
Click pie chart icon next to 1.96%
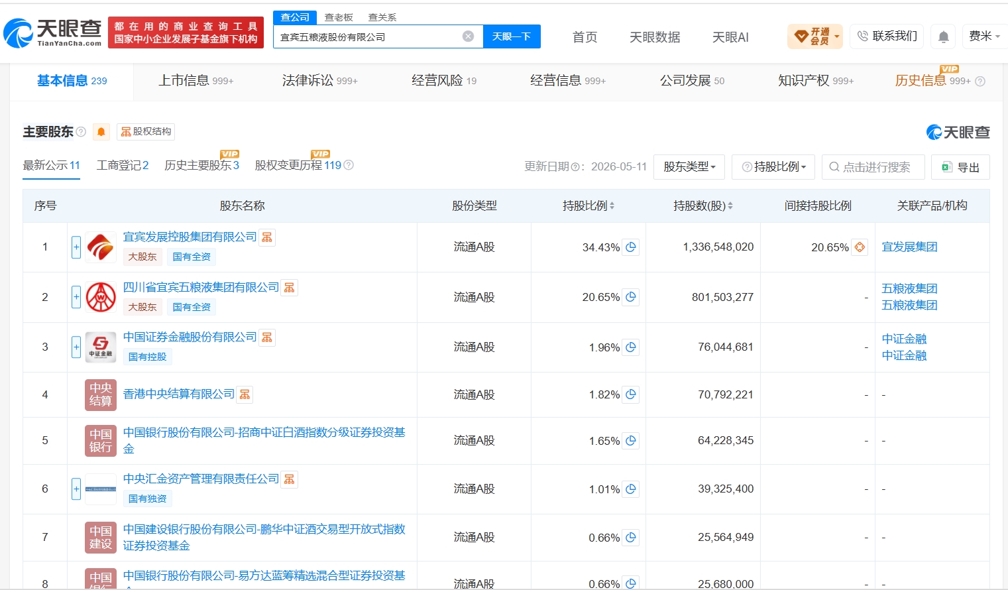(x=631, y=347)
